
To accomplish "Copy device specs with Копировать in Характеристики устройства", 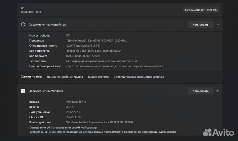I will [x=201, y=24].
